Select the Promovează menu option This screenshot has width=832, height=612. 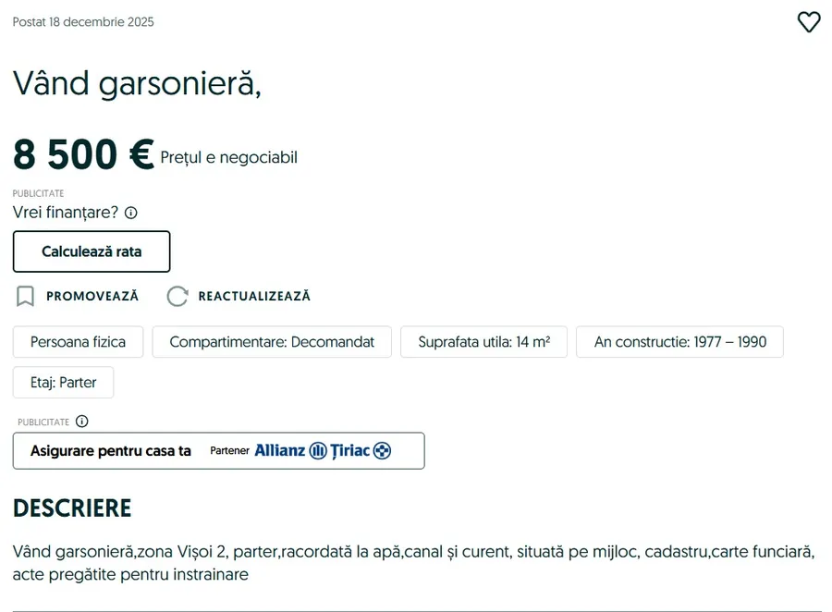pos(92,296)
